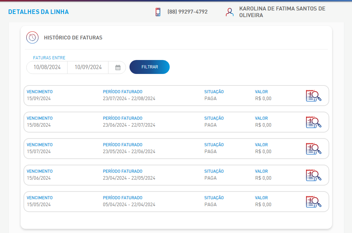Open invoice details for 15/09/2024 due date
The image size is (352, 233).
(x=314, y=96)
